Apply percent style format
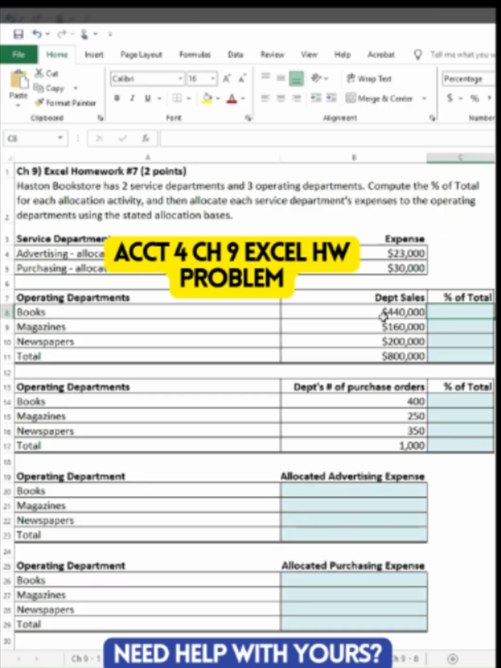Screen dimensions: 501x668 point(474,99)
